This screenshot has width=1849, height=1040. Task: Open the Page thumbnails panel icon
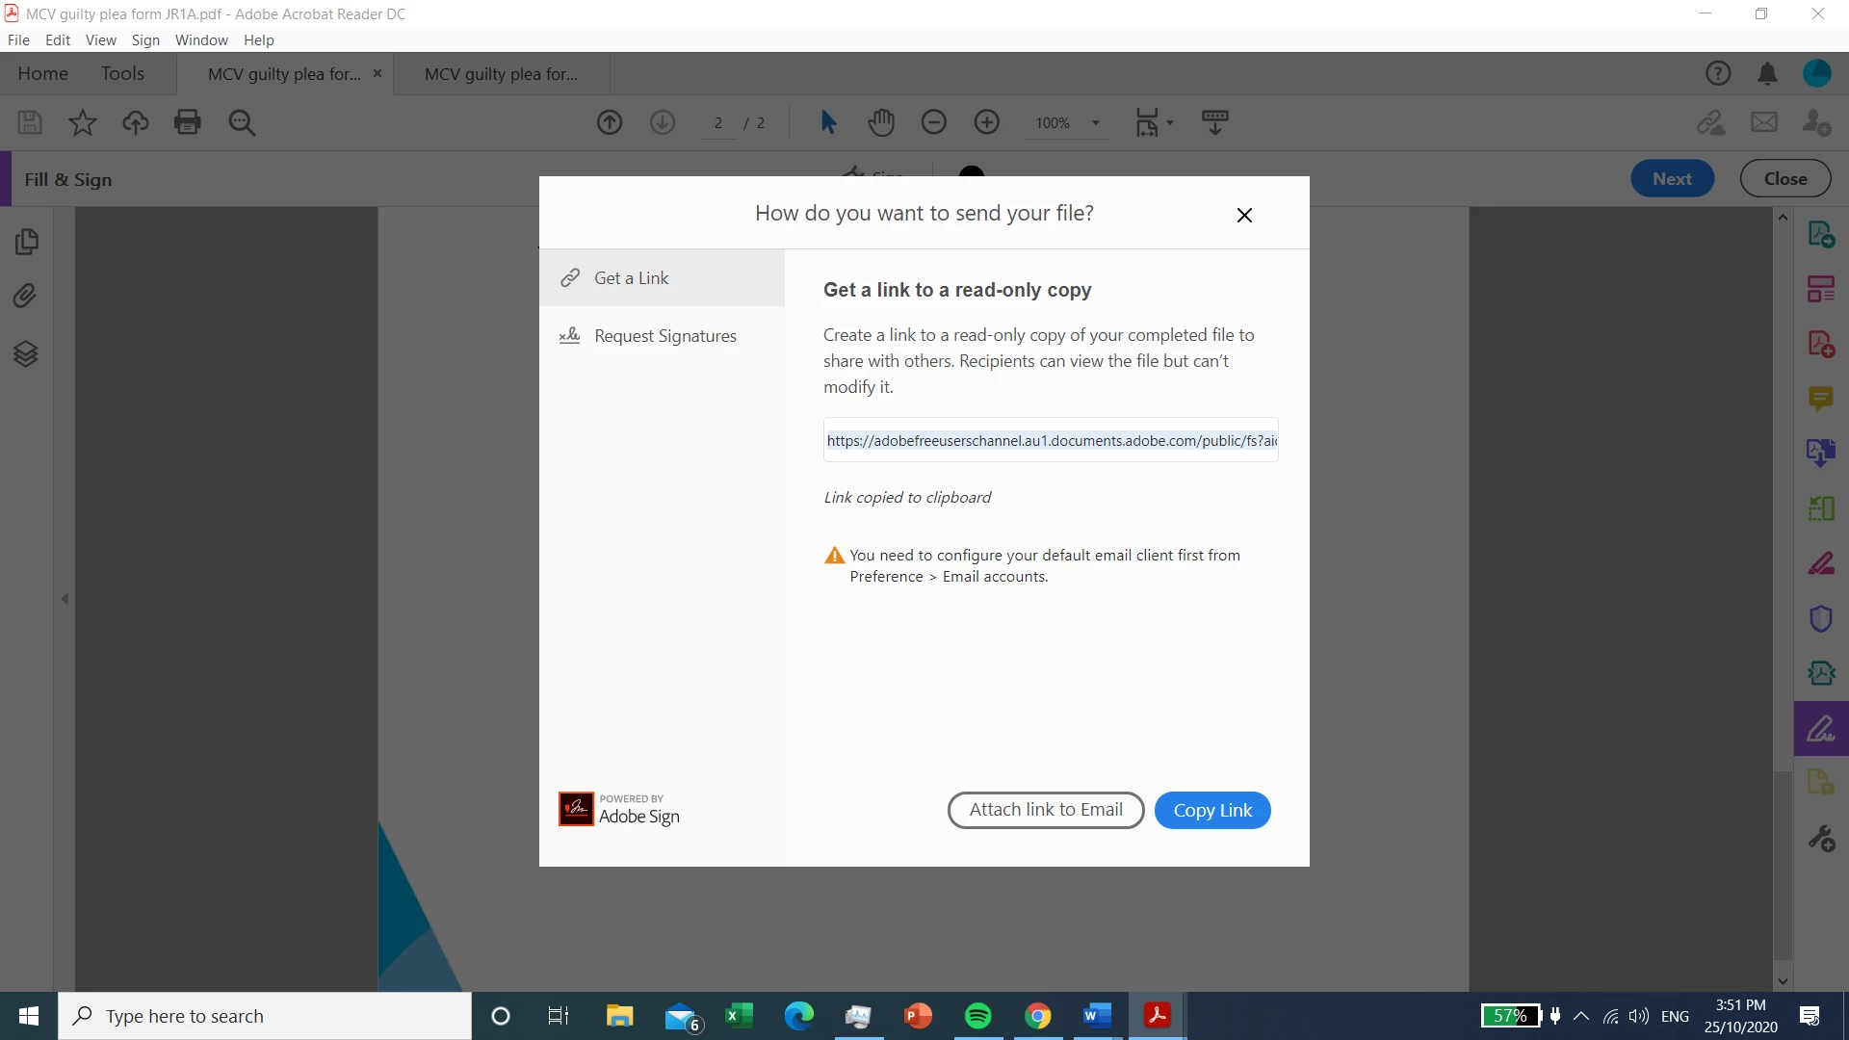tap(26, 241)
